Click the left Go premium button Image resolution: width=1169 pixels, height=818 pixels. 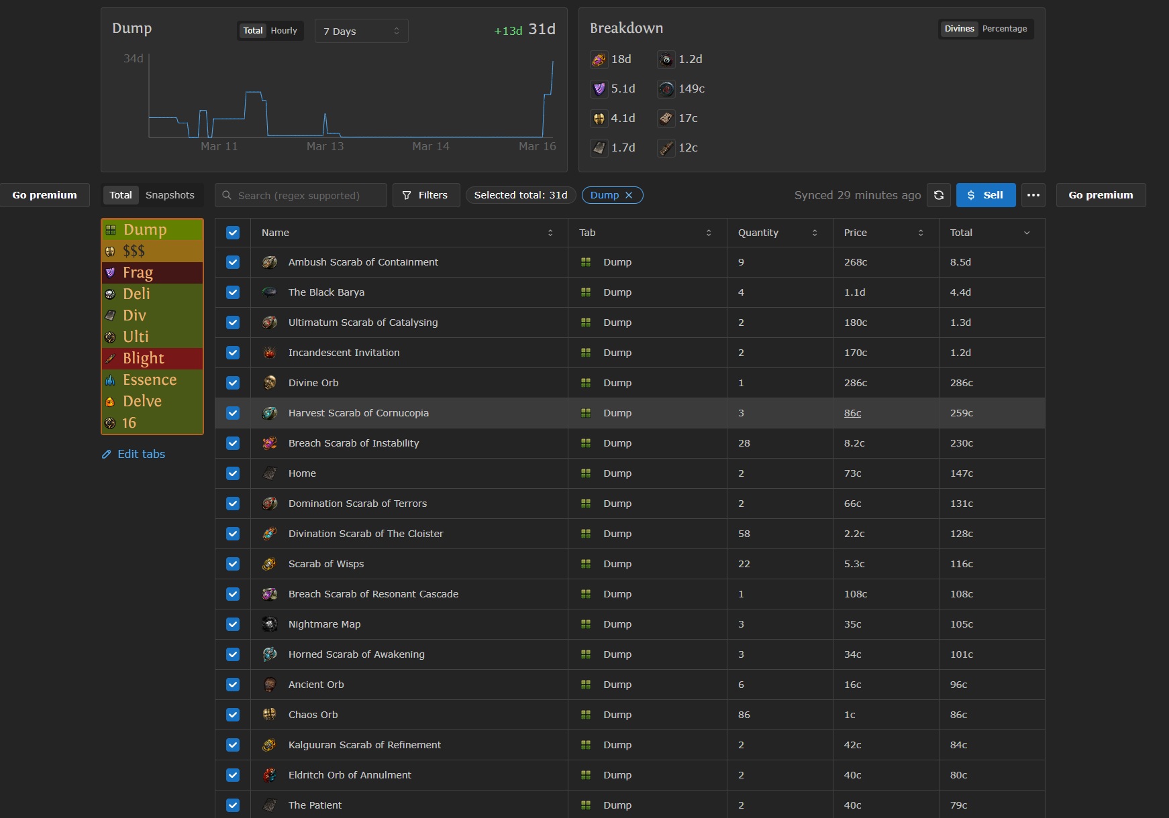pyautogui.click(x=45, y=195)
